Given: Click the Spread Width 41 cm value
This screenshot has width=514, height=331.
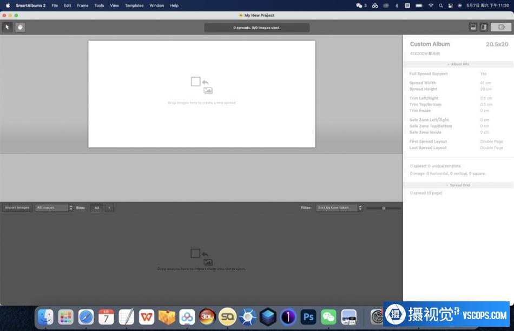Looking at the screenshot, I should click(485, 83).
